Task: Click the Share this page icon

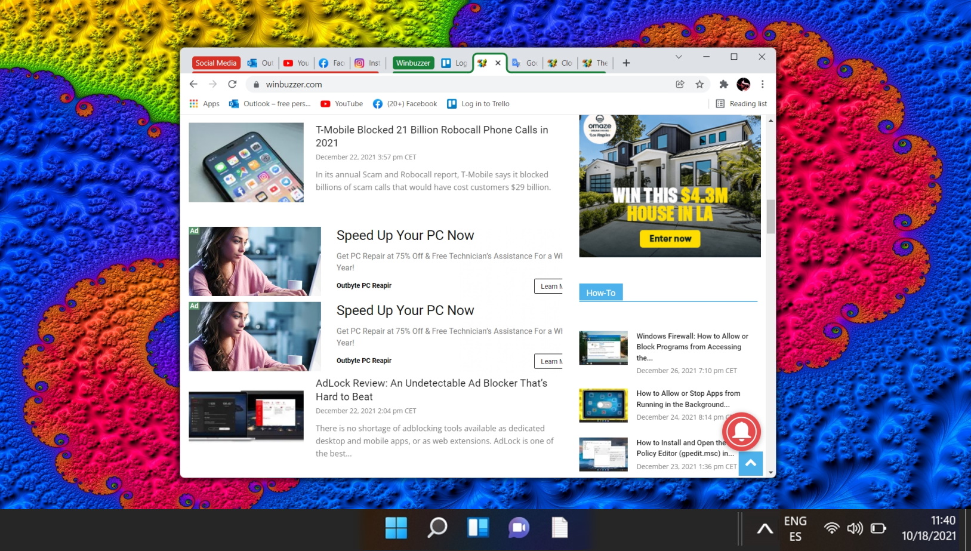Action: point(680,84)
